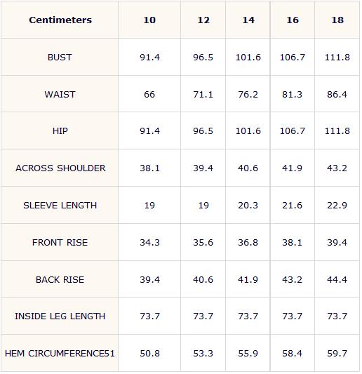Select the size 18 column header
The image size is (362, 374).
337,20
